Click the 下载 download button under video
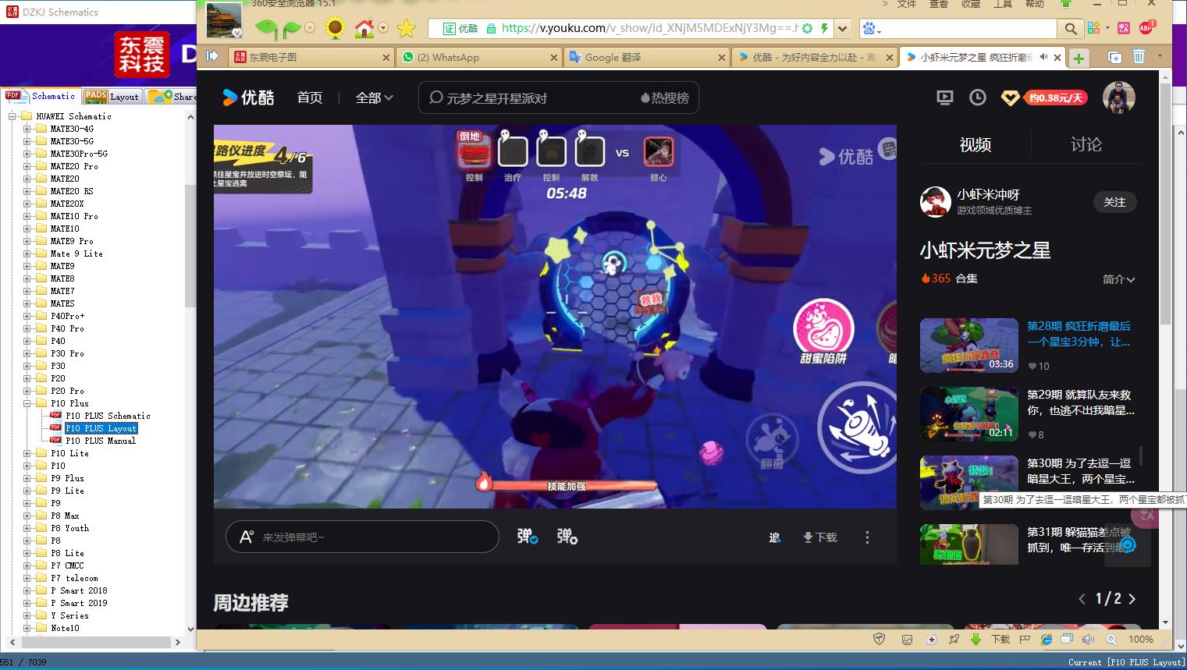Viewport: 1187px width, 670px height. [x=819, y=537]
